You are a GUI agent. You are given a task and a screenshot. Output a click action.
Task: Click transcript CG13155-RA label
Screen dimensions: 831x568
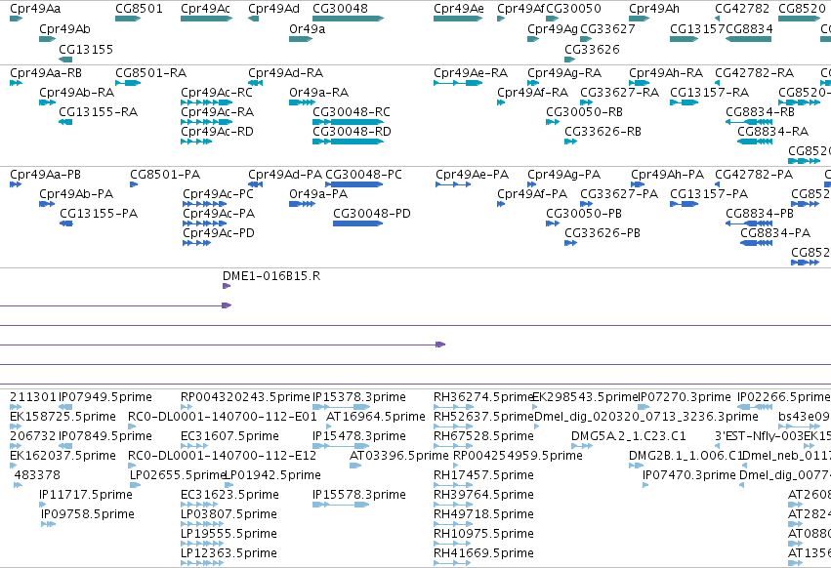coord(98,112)
